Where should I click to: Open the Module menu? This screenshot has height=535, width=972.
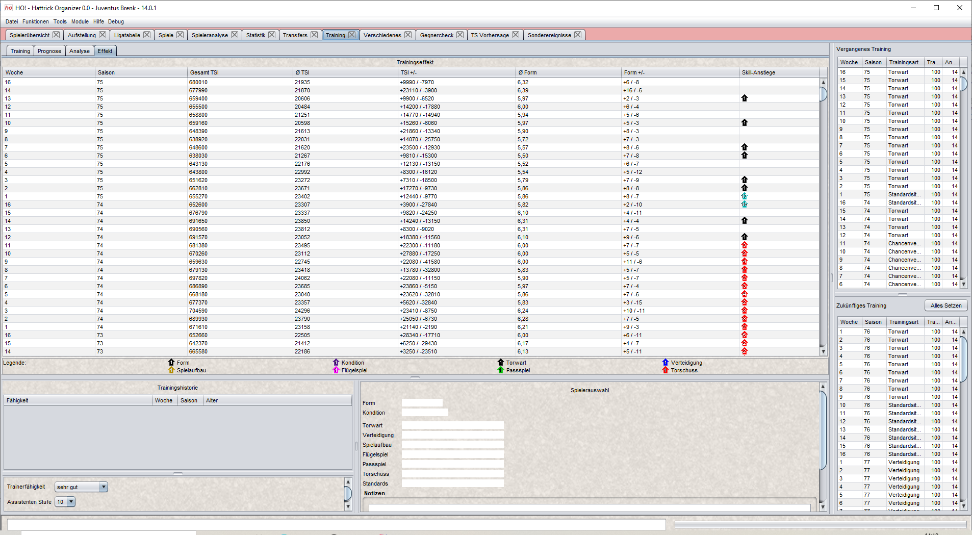click(80, 21)
